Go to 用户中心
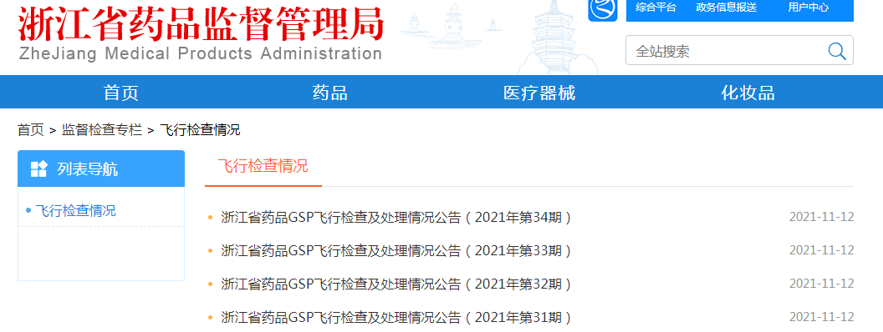This screenshot has height=332, width=883. [x=808, y=8]
